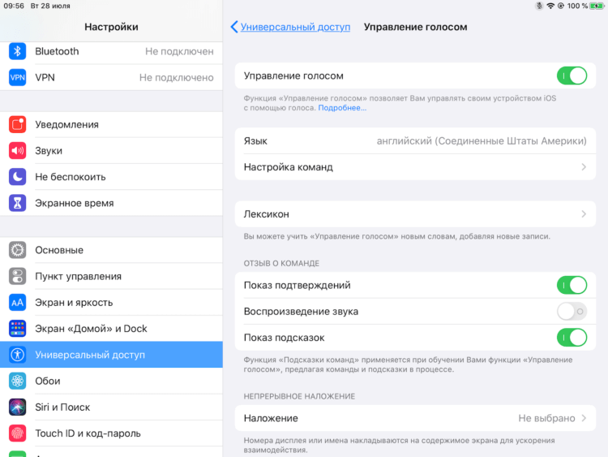This screenshot has height=457, width=608.
Task: Tap the VPN icon
Action: point(18,77)
